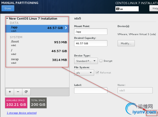Click into the Desired Capacity field

[x=91, y=43]
